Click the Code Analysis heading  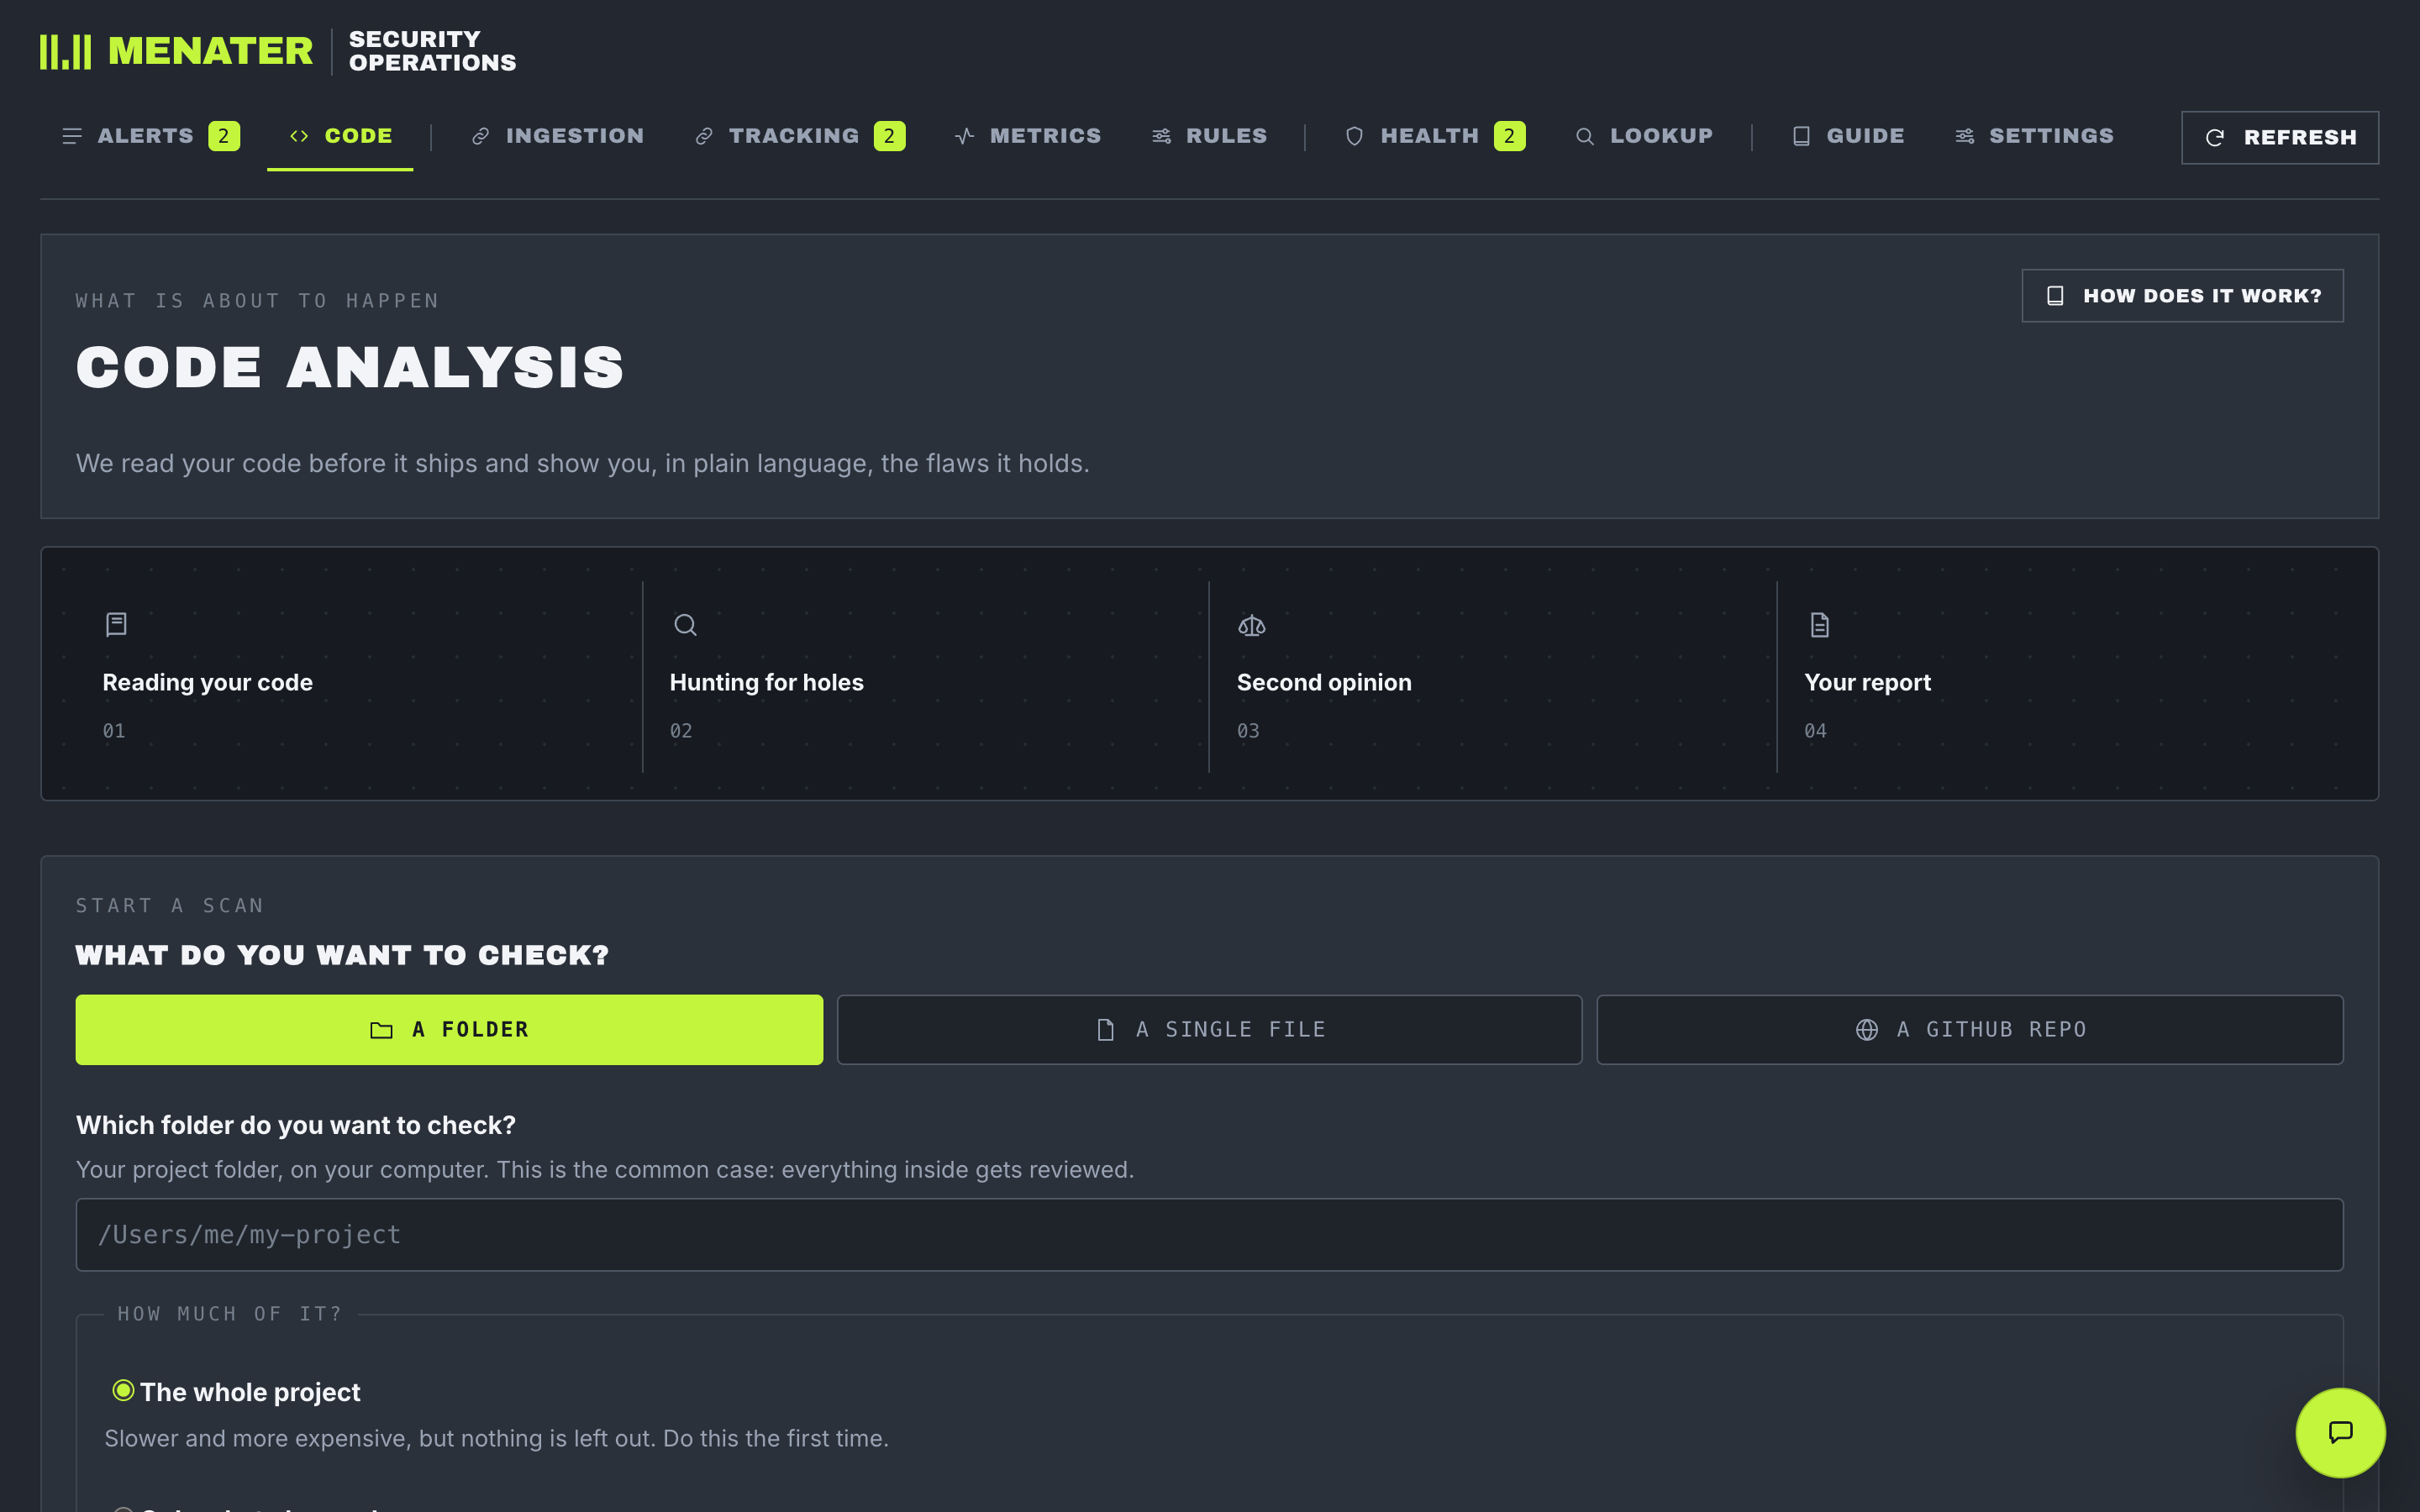point(350,367)
